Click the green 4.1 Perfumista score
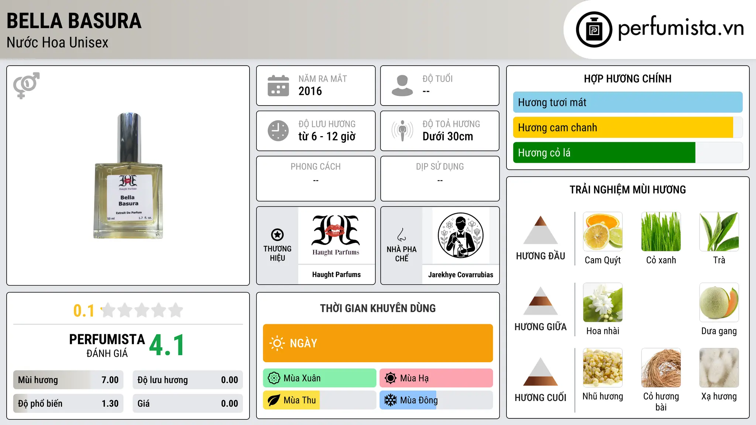This screenshot has width=756, height=425. point(167,345)
